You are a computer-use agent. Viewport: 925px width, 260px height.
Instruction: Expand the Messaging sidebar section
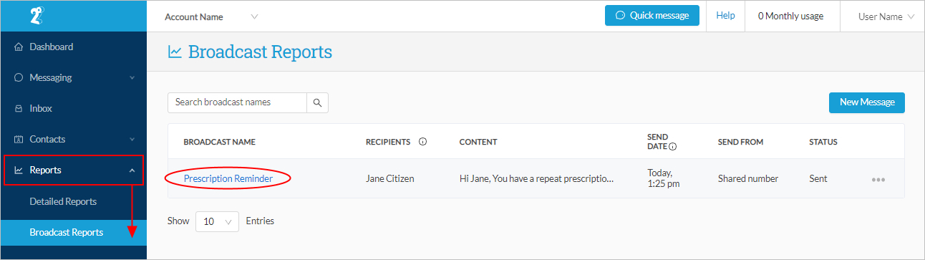coord(73,78)
